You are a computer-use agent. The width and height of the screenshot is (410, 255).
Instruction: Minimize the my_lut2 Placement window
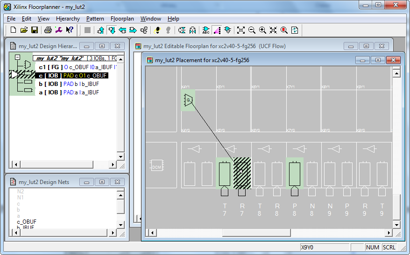[363, 60]
